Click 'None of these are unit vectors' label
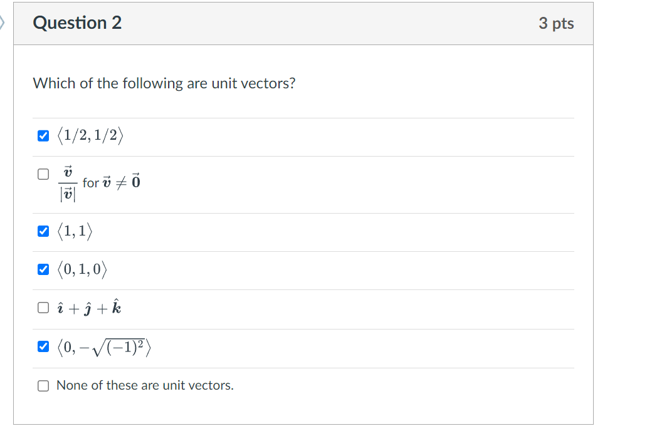 click(145, 385)
